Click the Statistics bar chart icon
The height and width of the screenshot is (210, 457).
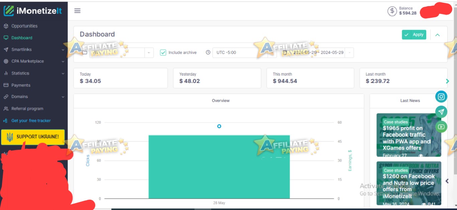coord(6,73)
